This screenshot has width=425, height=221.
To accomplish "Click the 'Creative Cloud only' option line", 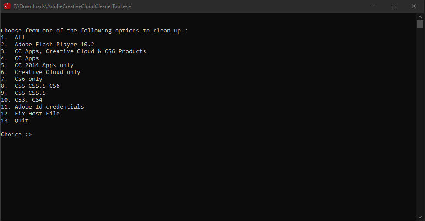I will click(41, 72).
